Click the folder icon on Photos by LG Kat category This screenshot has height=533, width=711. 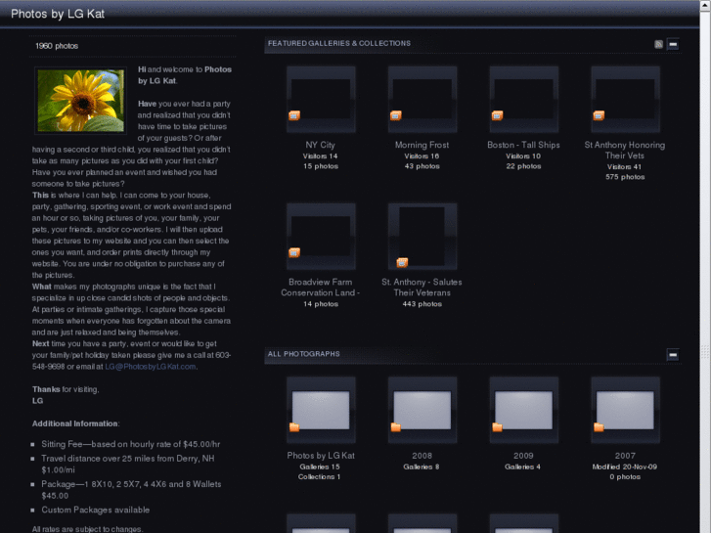(294, 426)
